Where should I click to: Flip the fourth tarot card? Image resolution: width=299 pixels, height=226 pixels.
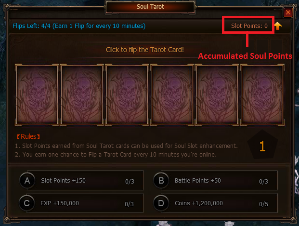click(x=172, y=95)
